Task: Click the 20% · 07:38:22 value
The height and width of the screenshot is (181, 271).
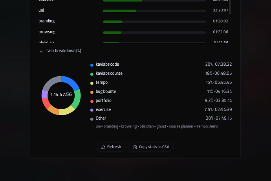Action: [218, 64]
